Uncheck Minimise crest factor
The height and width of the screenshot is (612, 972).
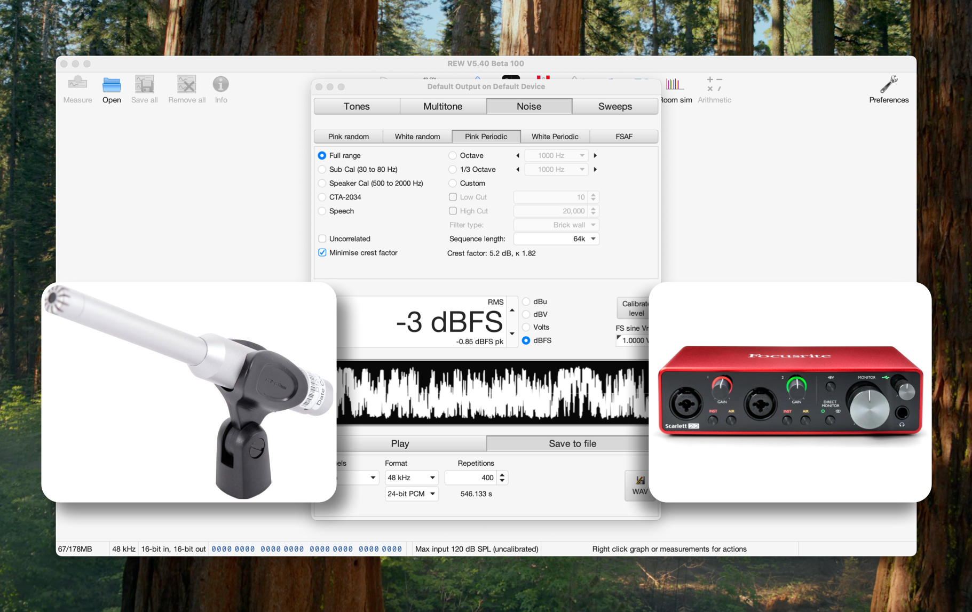(322, 252)
